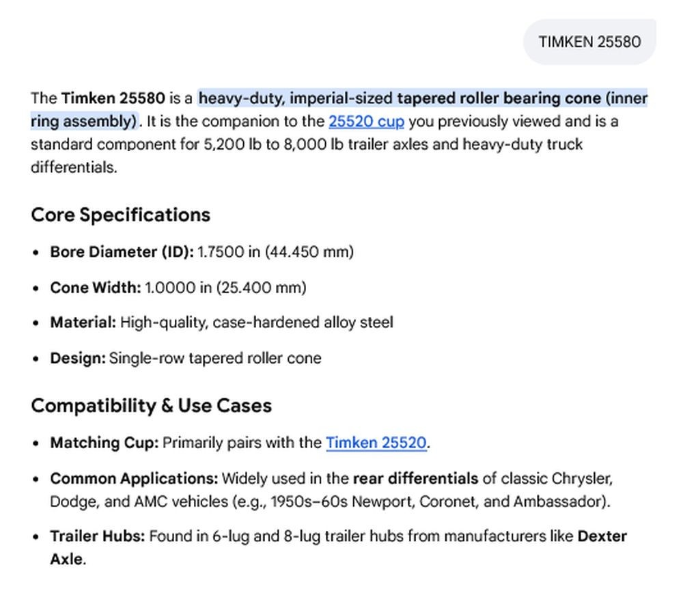Click the "Common Applications:" label

134,478
